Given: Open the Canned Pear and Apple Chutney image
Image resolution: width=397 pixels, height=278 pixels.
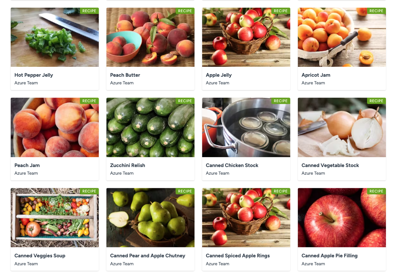Looking at the screenshot, I should point(150,218).
